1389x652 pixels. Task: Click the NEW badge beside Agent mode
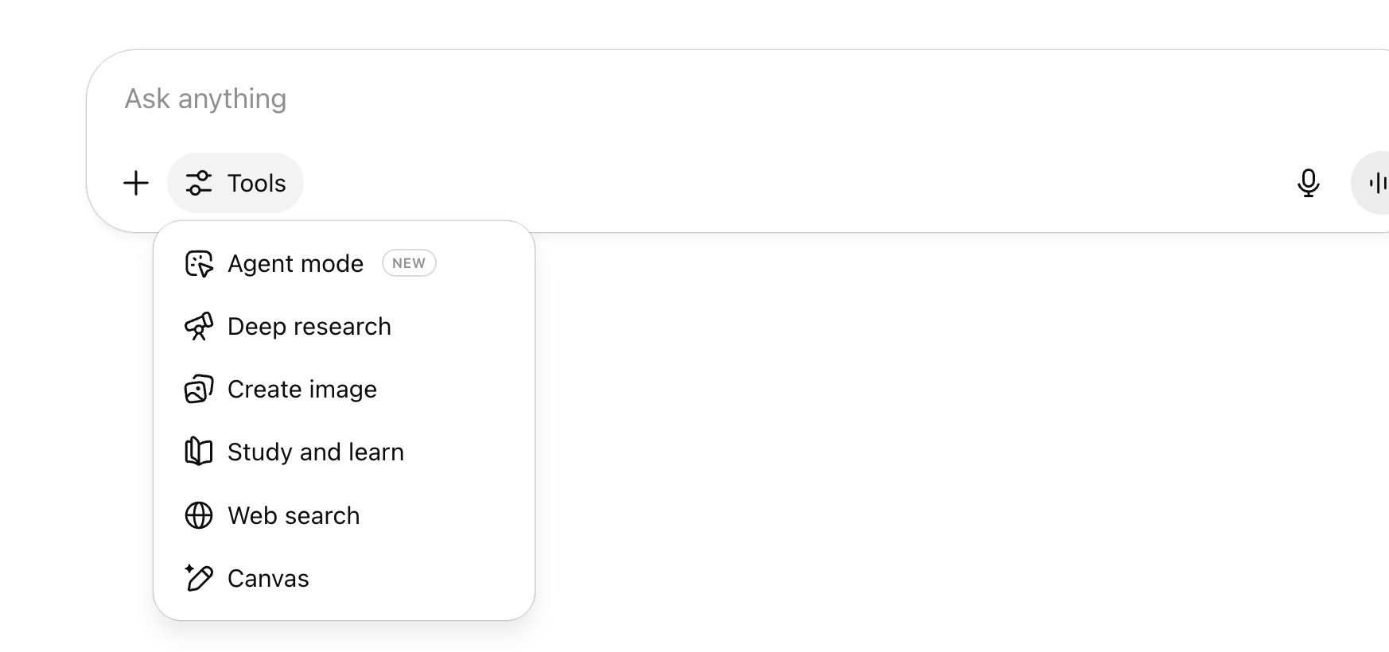pyautogui.click(x=409, y=263)
